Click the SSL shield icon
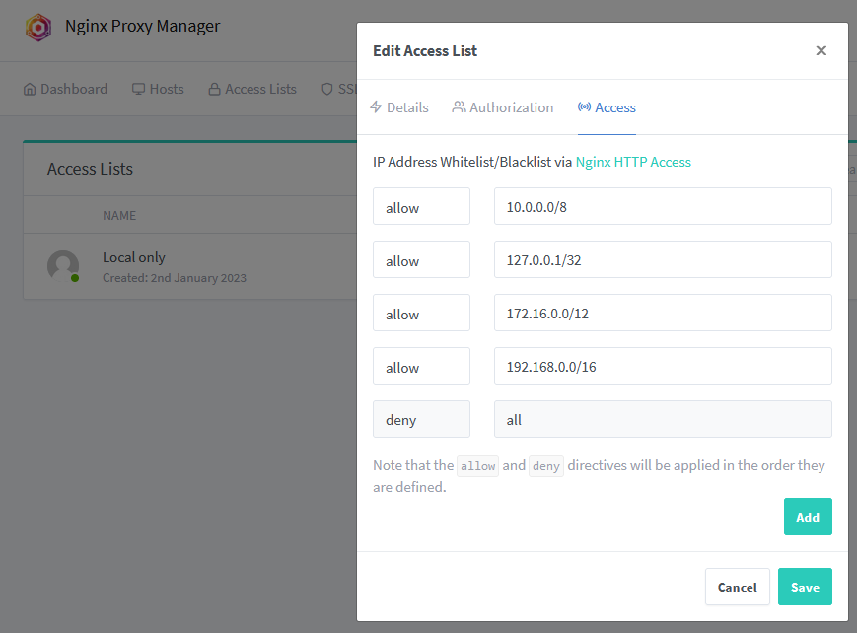857x633 pixels. [x=326, y=89]
